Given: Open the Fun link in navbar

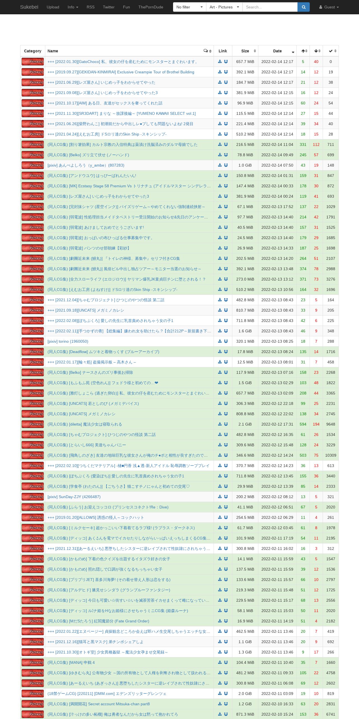Looking at the screenshot, I should tap(126, 7).
